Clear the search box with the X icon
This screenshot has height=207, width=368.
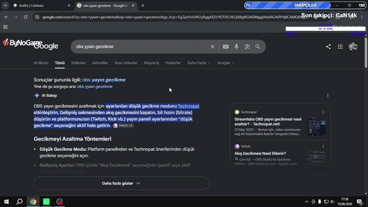(213, 47)
